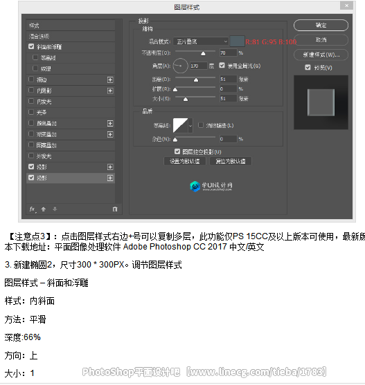
Task: Toggle 图层挖空投影(U) checkbox
Action: point(177,151)
